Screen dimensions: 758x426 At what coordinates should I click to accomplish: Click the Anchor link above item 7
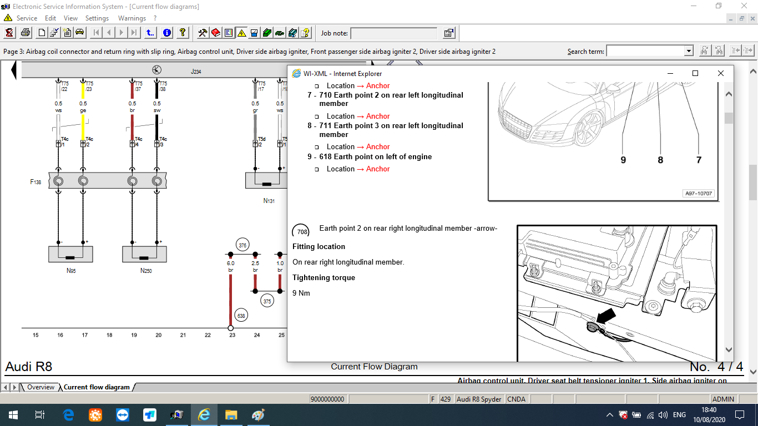[378, 85]
